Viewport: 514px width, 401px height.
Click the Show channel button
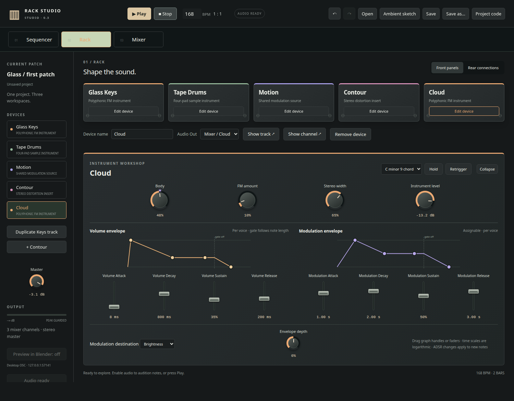click(304, 134)
